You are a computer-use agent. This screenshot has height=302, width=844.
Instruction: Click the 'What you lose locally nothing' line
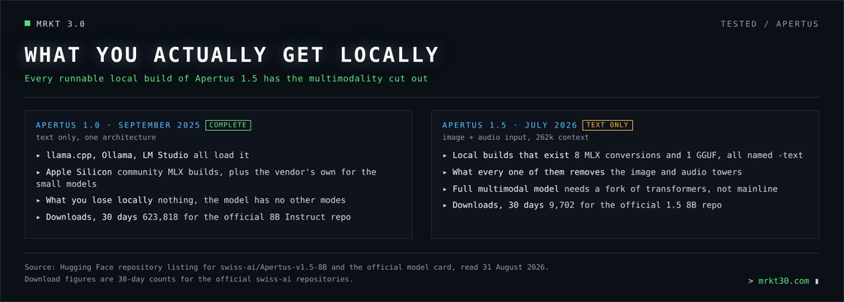pyautogui.click(x=191, y=200)
